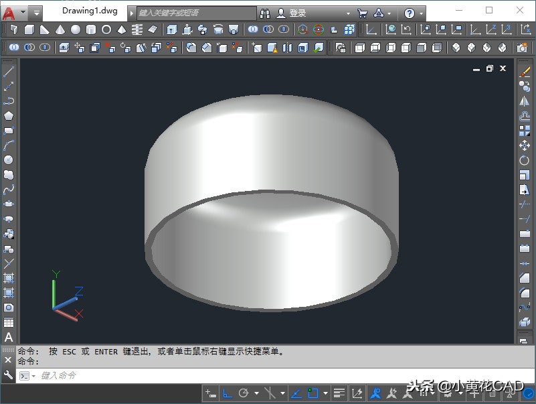Click the Autodesk App Store cart button
The image size is (536, 404).
click(363, 11)
